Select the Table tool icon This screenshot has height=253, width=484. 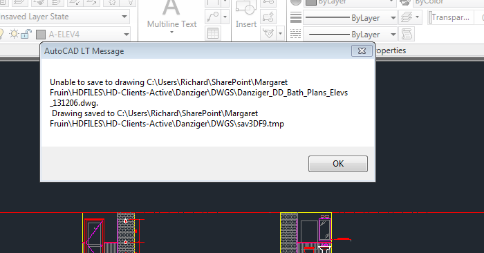[x=213, y=33]
